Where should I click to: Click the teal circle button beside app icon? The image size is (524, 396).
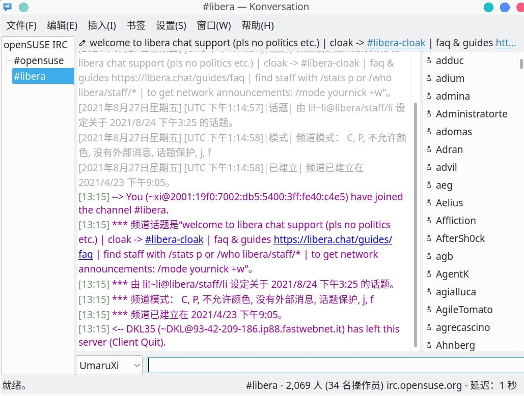(x=23, y=7)
